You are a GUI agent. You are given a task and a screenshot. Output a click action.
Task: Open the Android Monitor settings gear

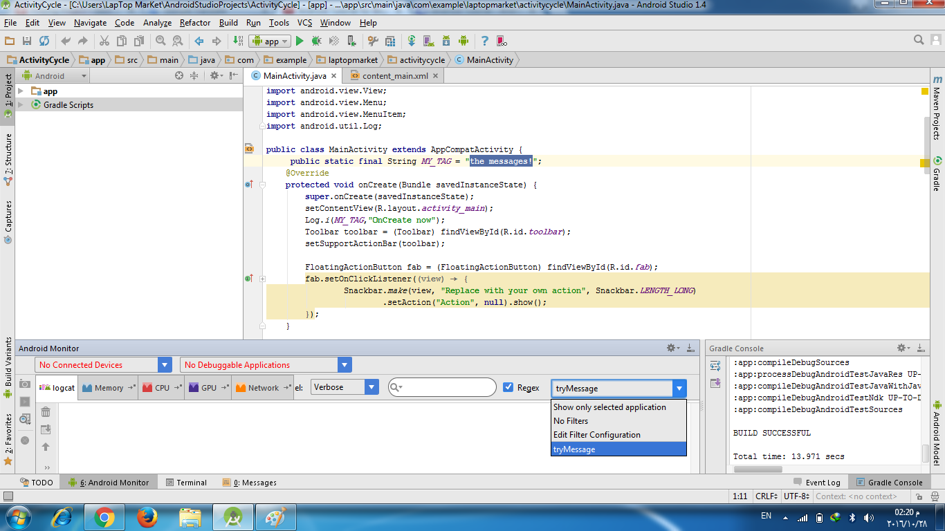click(672, 348)
